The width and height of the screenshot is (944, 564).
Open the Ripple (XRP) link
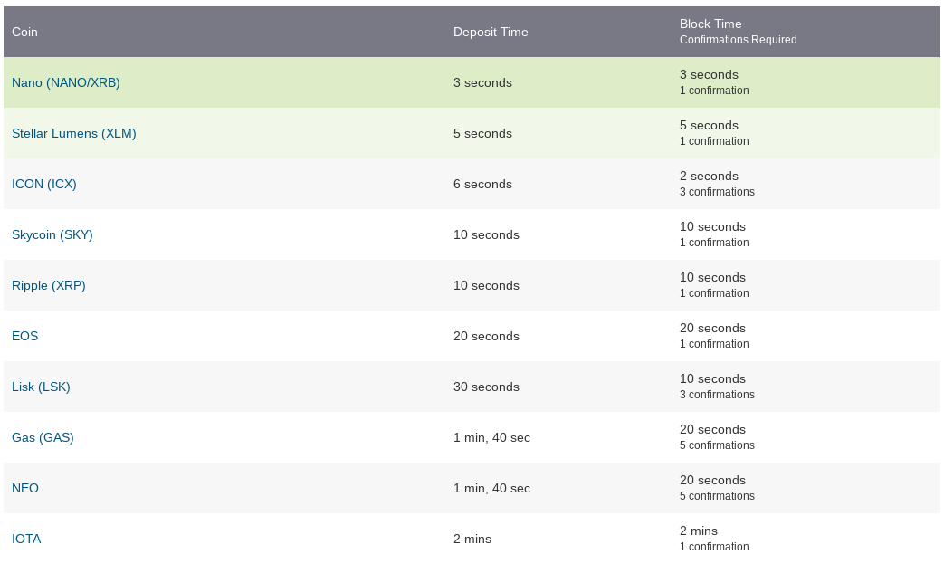coord(49,285)
